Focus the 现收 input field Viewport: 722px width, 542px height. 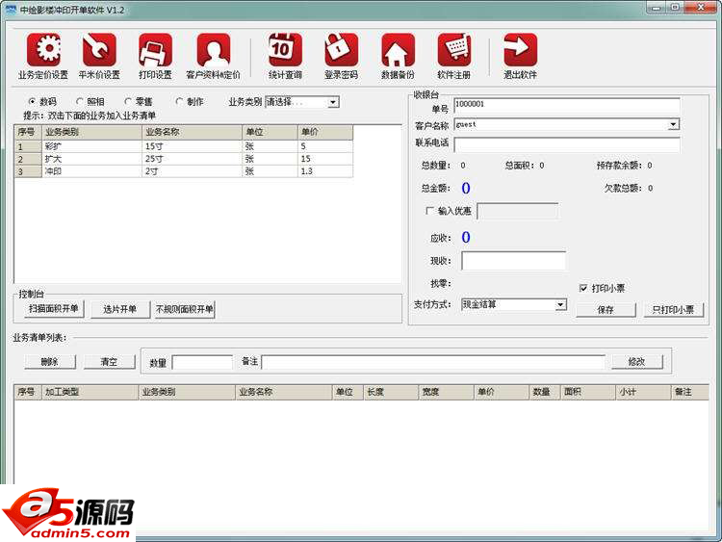[x=514, y=261]
